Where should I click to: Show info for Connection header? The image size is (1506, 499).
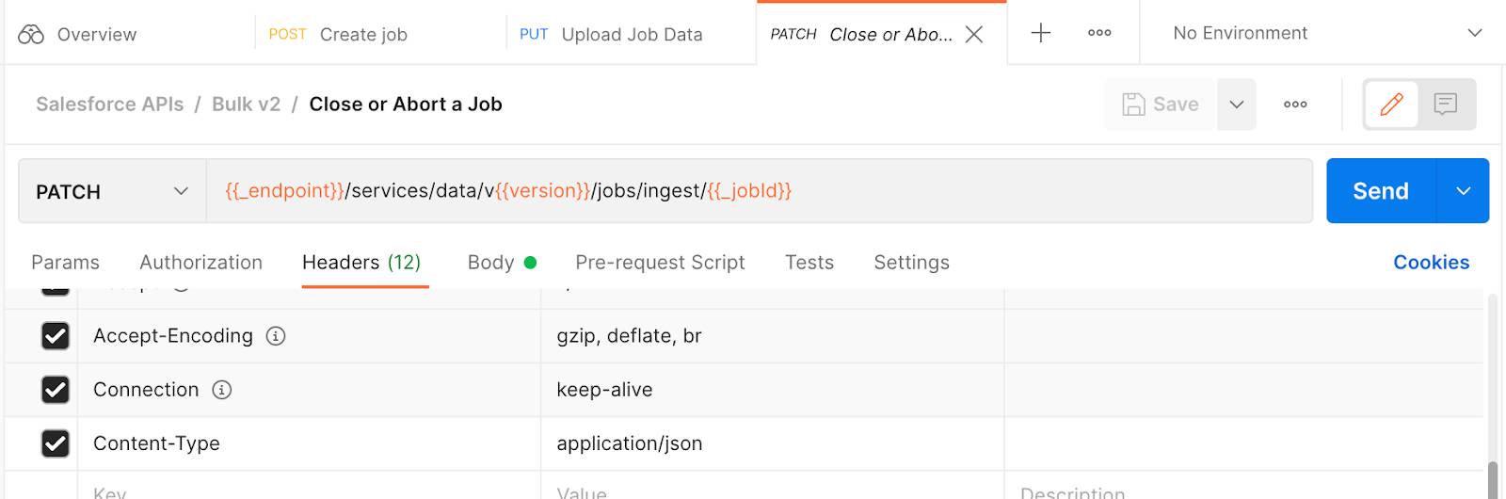coord(222,390)
